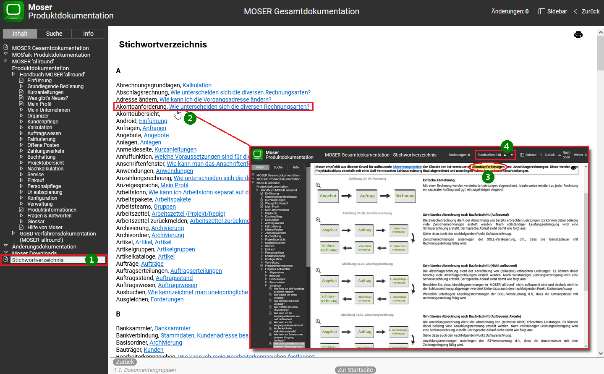Click the Moser logo icon
Image resolution: width=604 pixels, height=374 pixels.
pos(13,11)
